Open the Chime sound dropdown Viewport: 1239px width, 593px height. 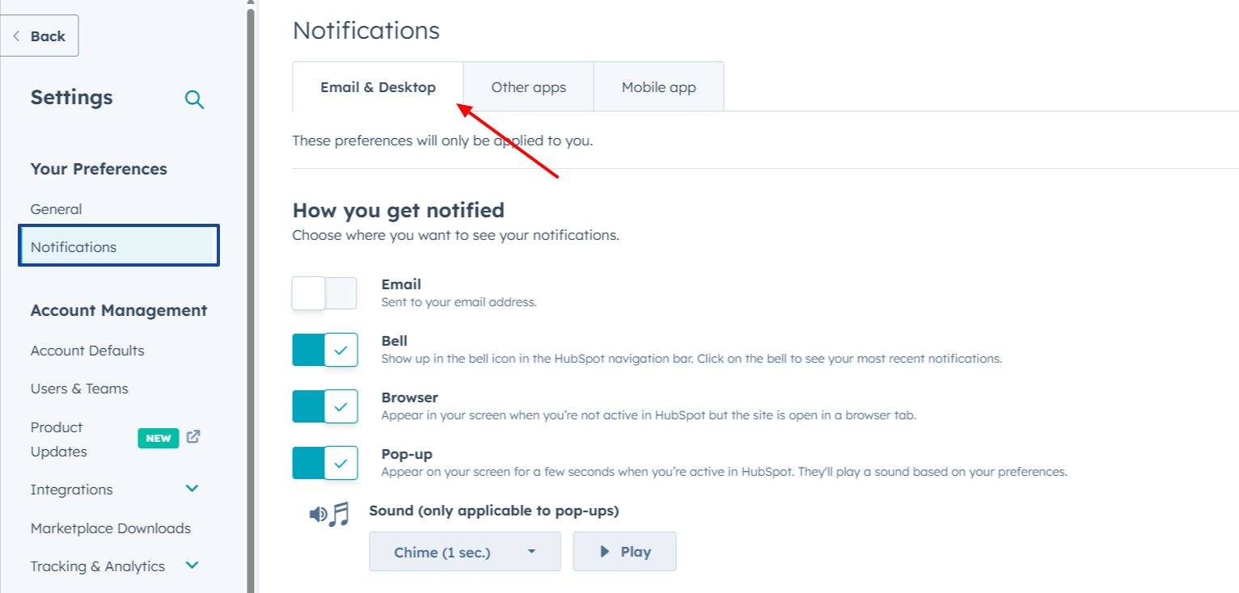pyautogui.click(x=464, y=552)
